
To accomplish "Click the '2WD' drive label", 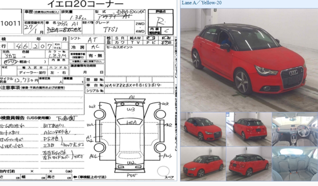I will tap(140, 24).
